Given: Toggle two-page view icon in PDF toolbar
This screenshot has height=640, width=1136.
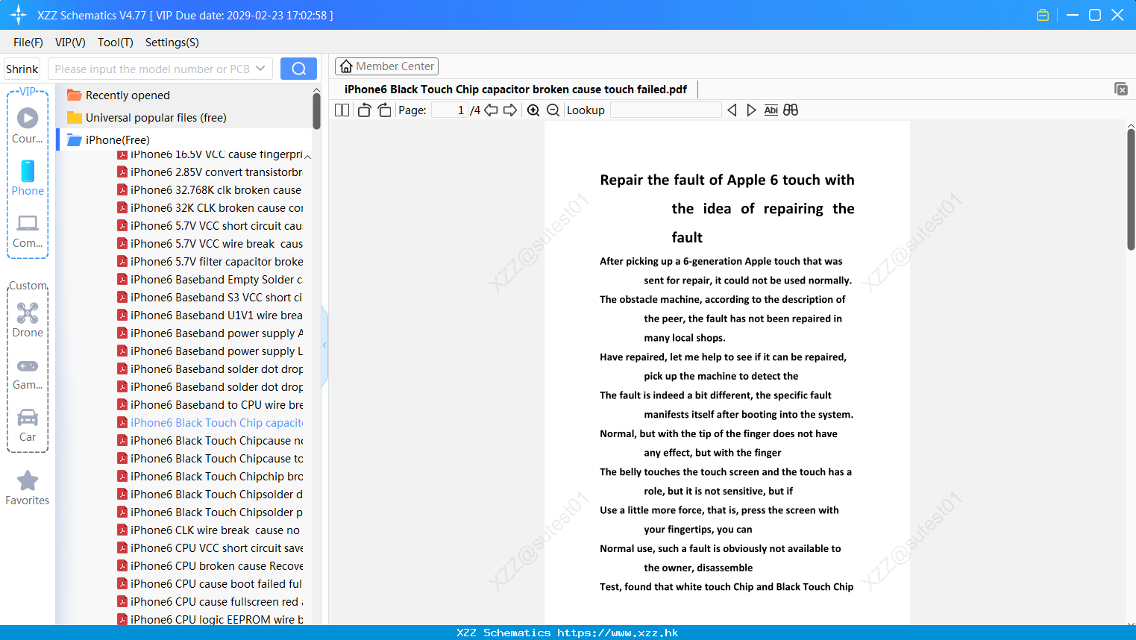Looking at the screenshot, I should coord(342,110).
